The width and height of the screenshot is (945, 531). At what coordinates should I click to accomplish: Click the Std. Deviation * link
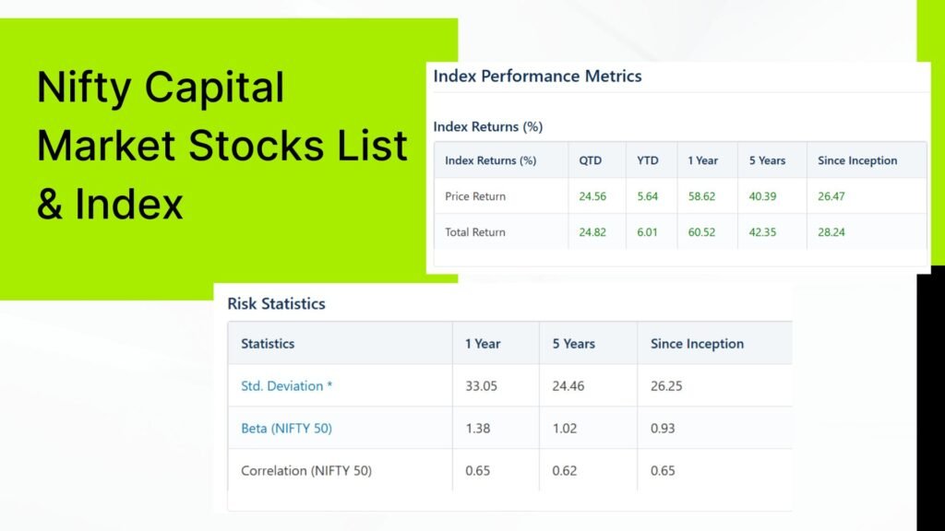286,386
